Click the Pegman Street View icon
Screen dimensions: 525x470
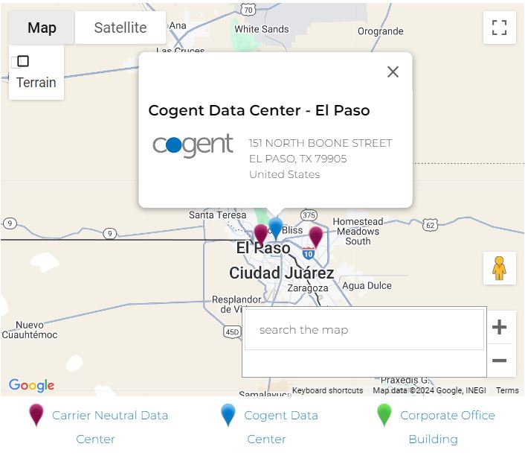(499, 268)
